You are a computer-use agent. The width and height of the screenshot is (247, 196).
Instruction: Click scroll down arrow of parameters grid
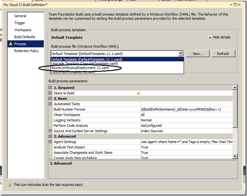click(x=235, y=156)
